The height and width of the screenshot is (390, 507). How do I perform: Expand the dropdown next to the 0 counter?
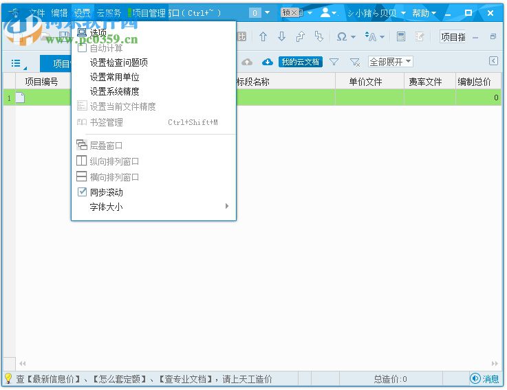pyautogui.click(x=268, y=12)
